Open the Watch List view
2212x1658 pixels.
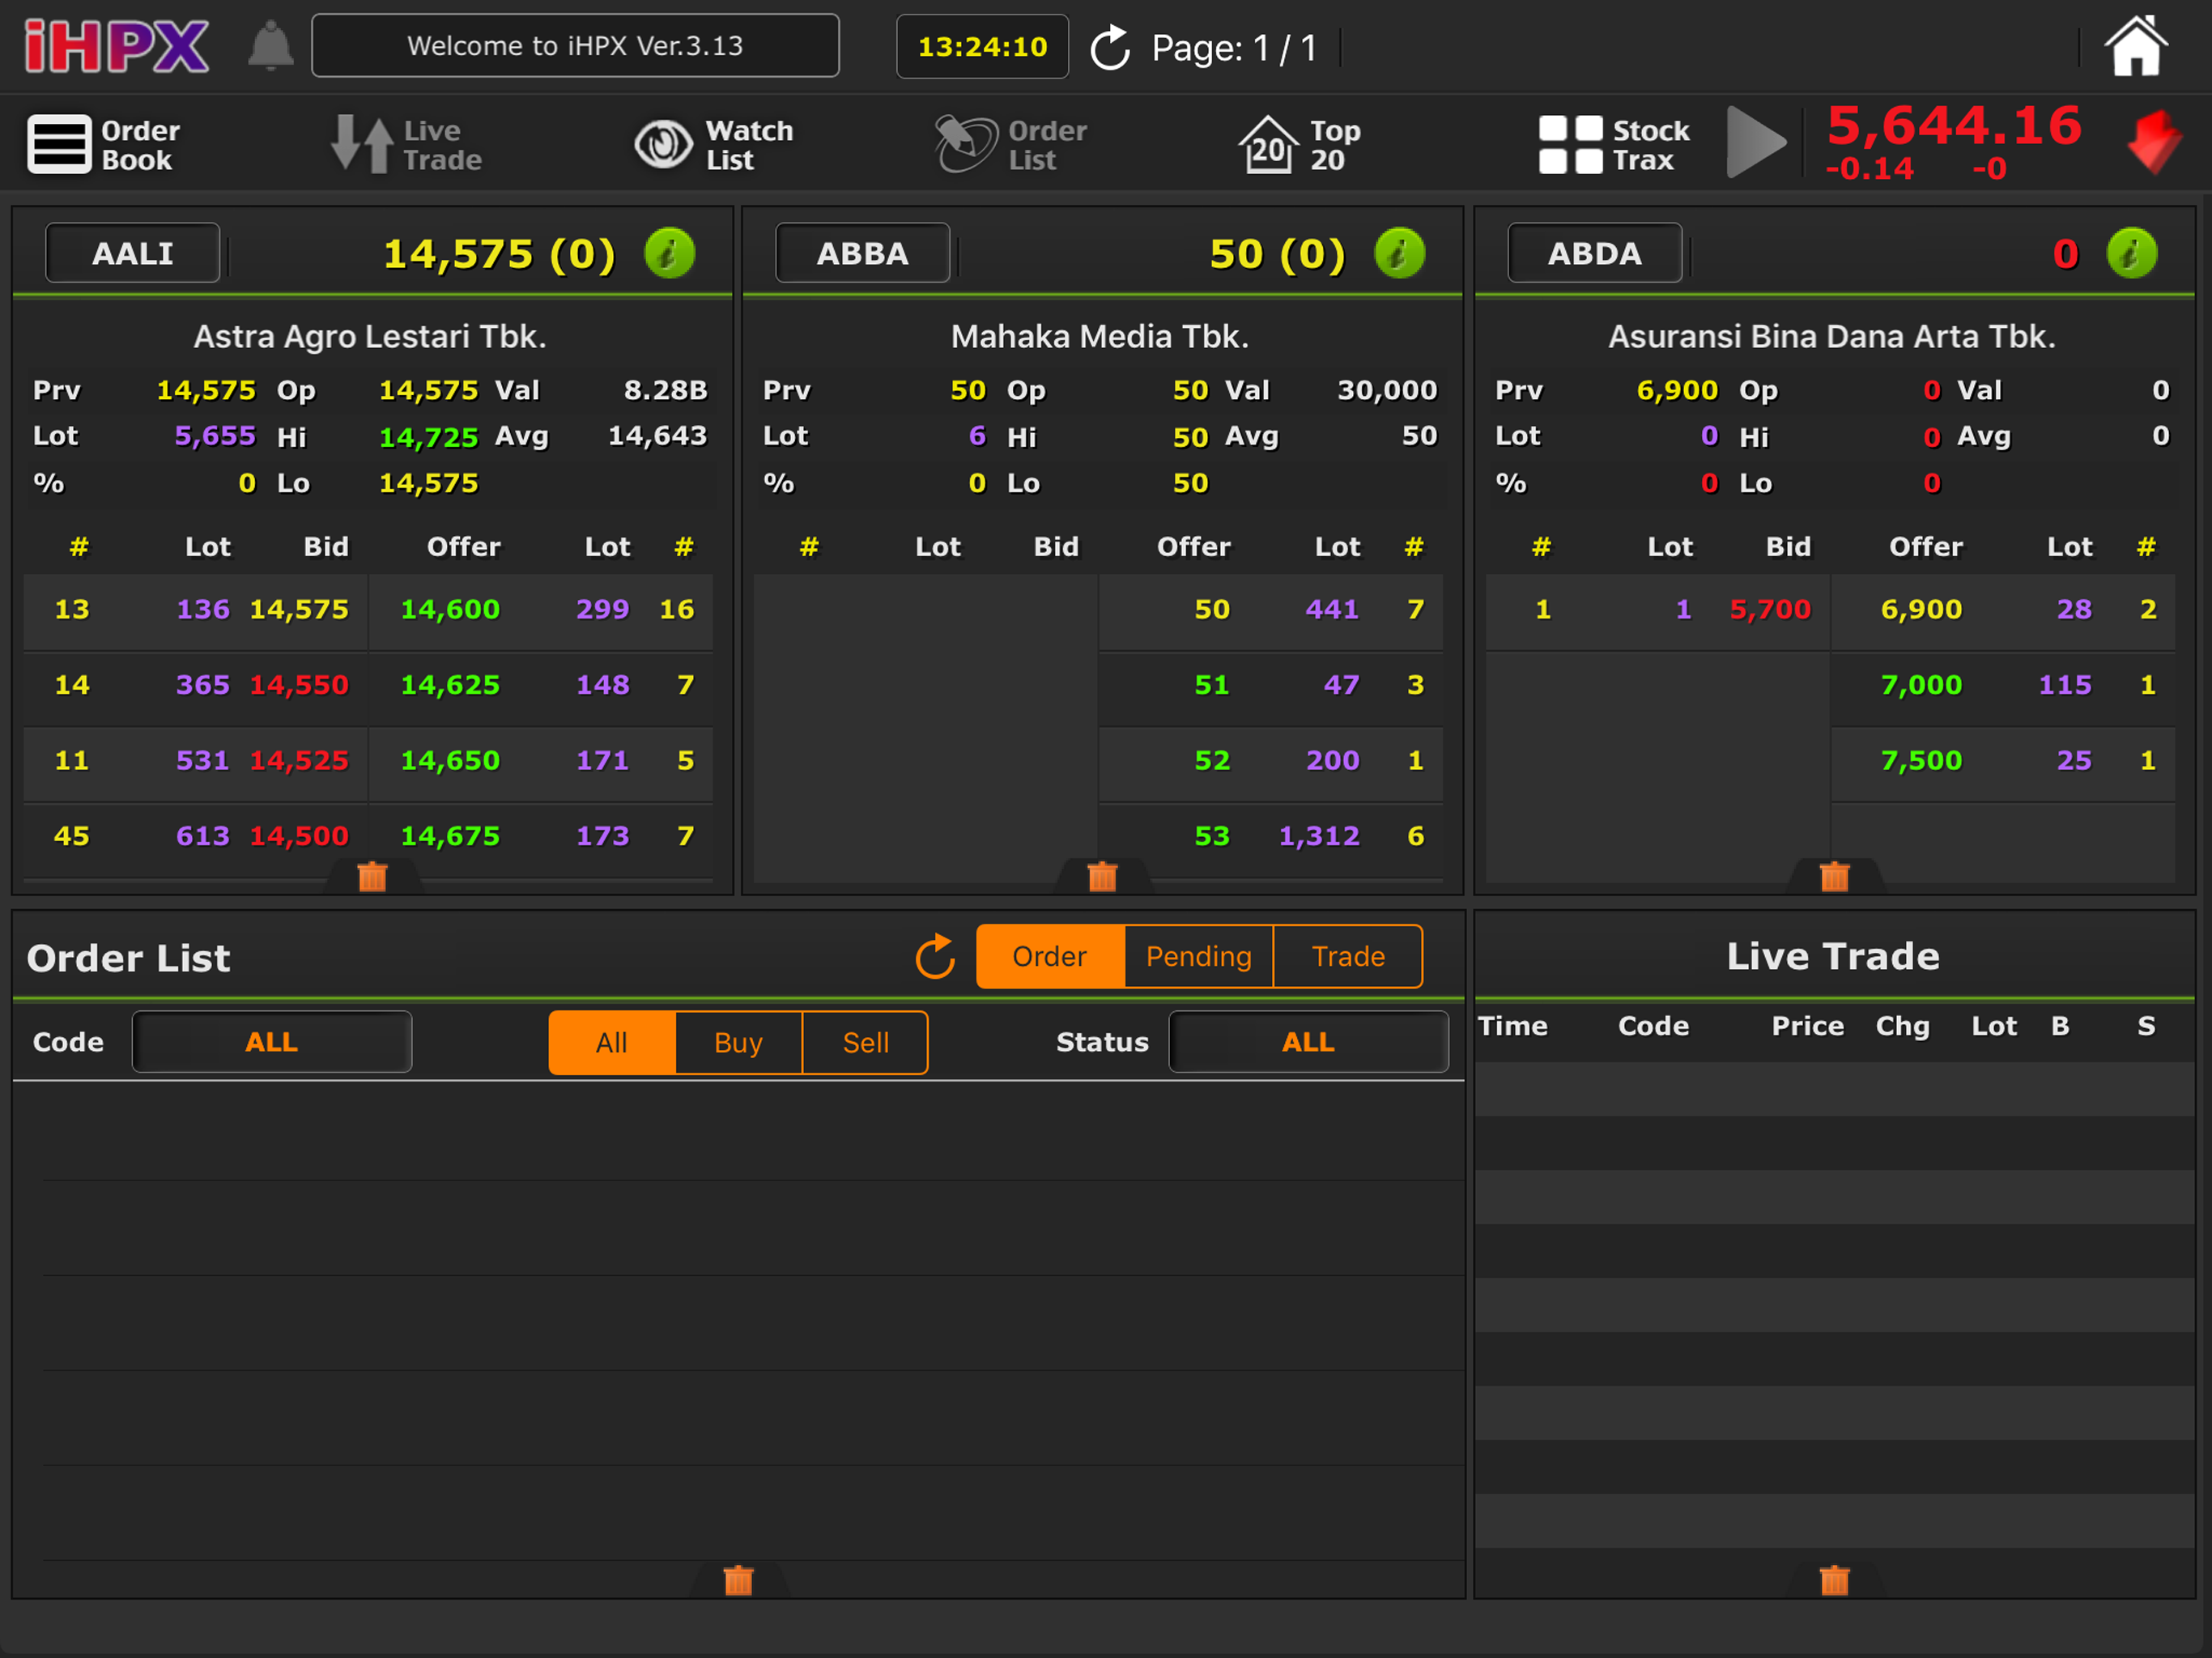pos(715,145)
